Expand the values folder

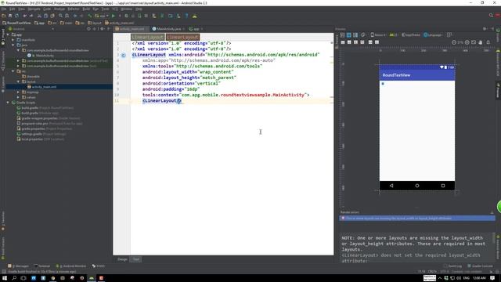18,97
